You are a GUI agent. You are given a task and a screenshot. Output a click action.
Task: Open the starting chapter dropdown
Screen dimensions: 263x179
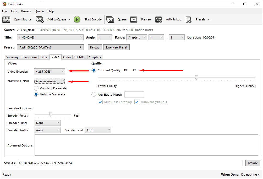coord(156,37)
